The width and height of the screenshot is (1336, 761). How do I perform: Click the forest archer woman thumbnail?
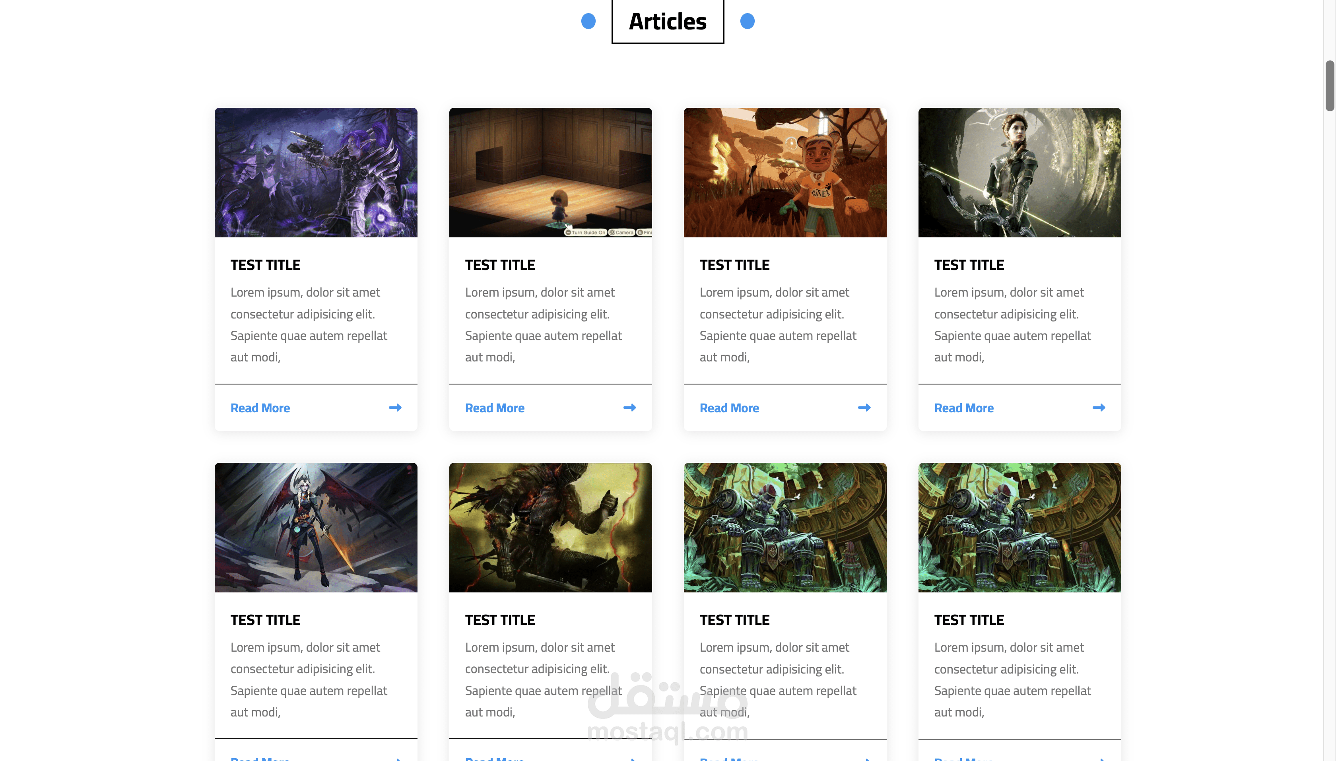coord(1019,173)
